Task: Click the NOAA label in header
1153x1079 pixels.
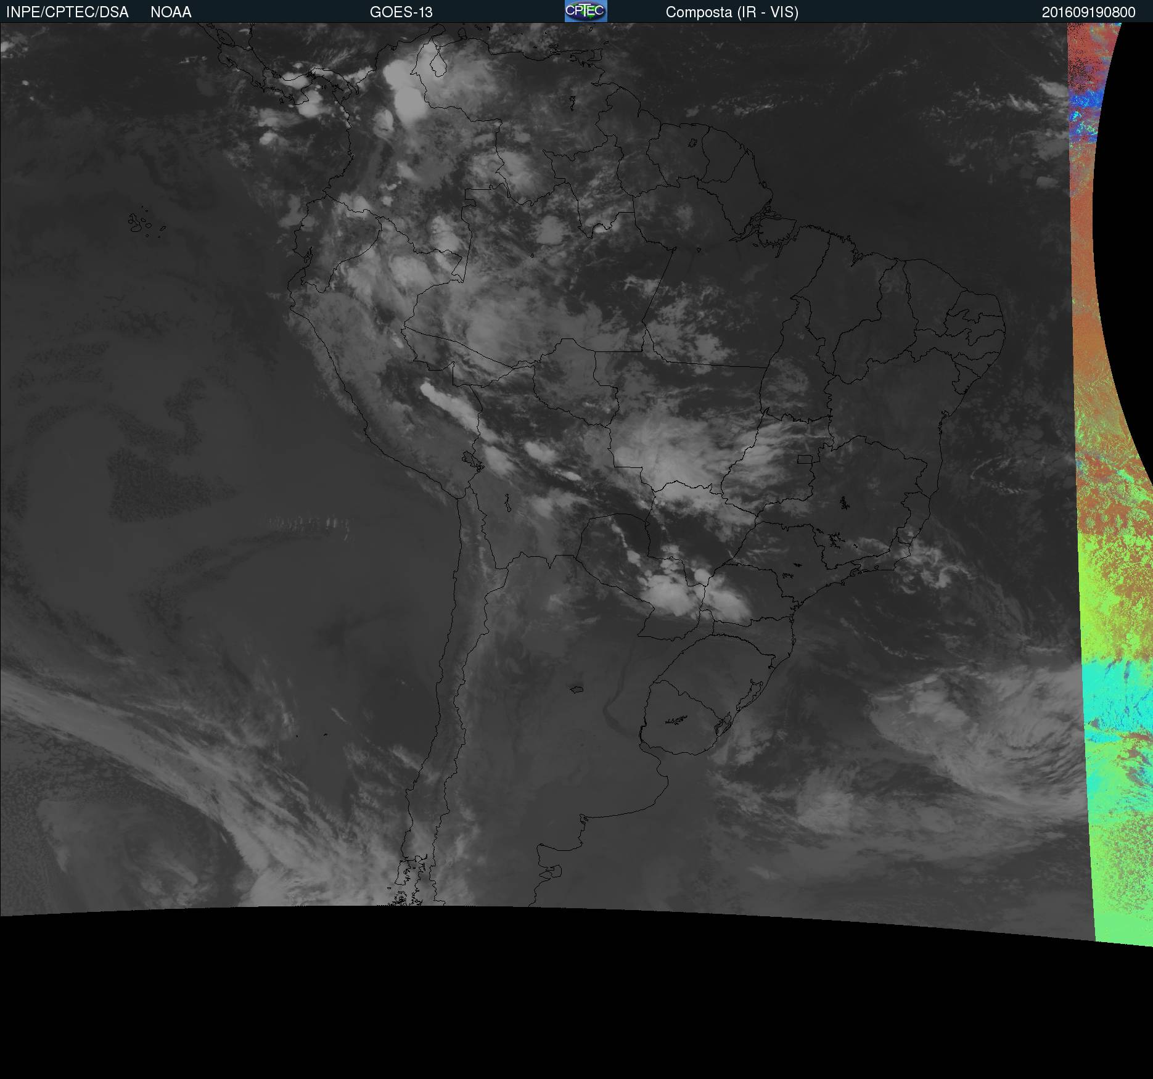Action: point(171,12)
